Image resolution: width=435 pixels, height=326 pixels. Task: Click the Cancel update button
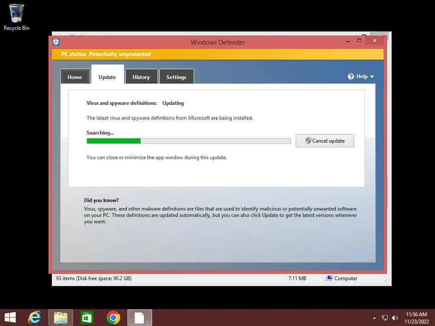pyautogui.click(x=325, y=141)
